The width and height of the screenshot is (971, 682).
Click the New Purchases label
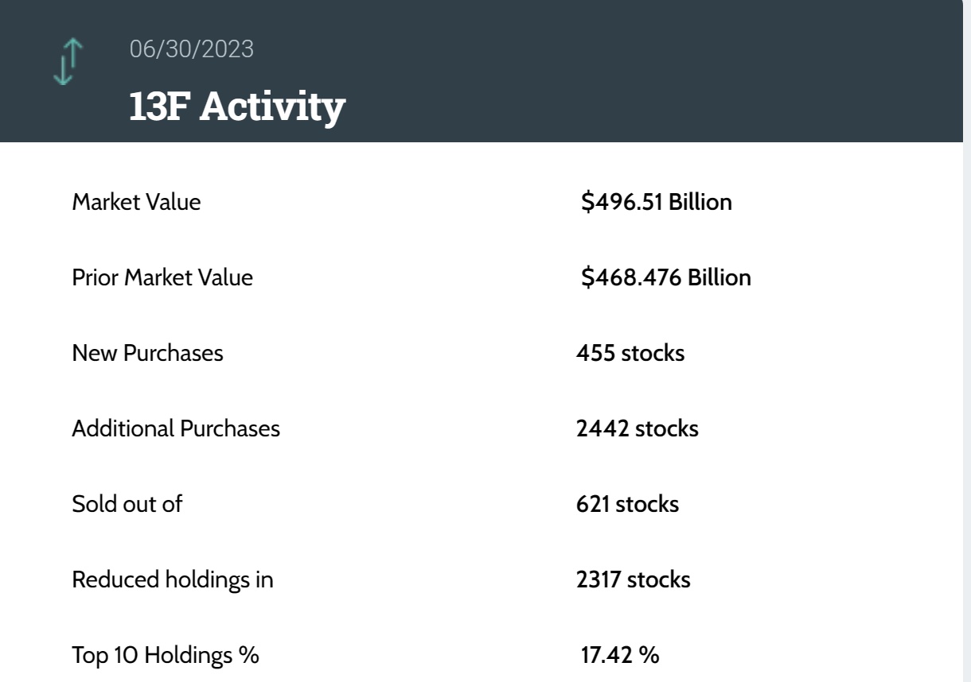click(147, 353)
